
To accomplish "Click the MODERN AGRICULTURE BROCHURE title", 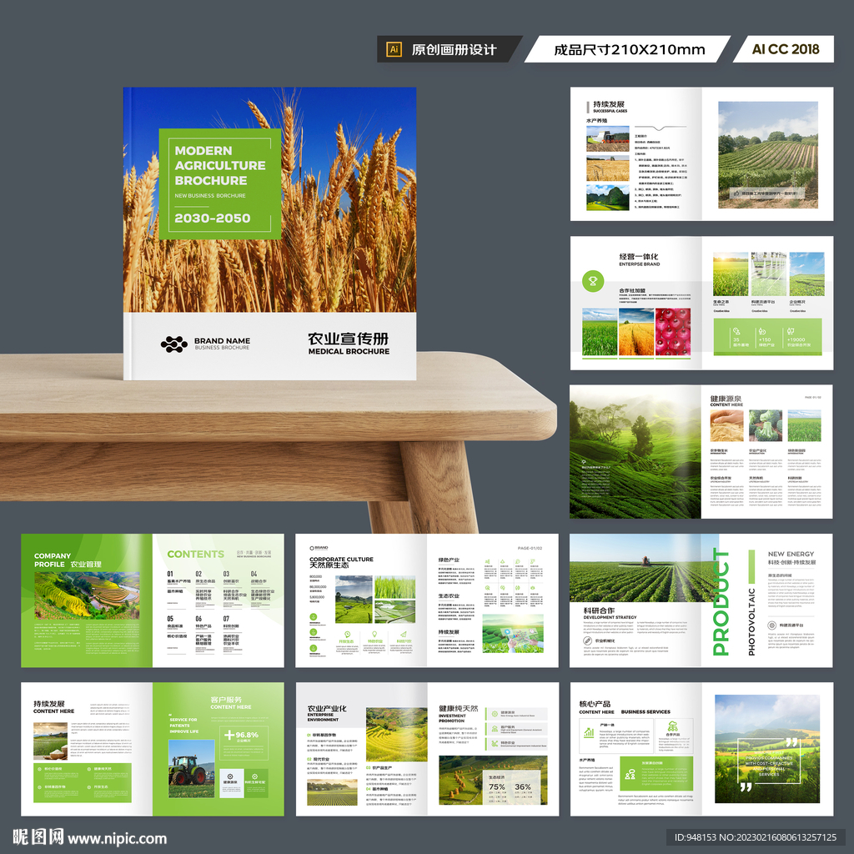I will pos(220,165).
